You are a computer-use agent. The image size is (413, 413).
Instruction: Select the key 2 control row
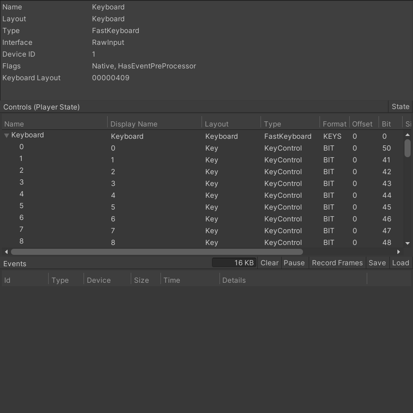(x=203, y=171)
